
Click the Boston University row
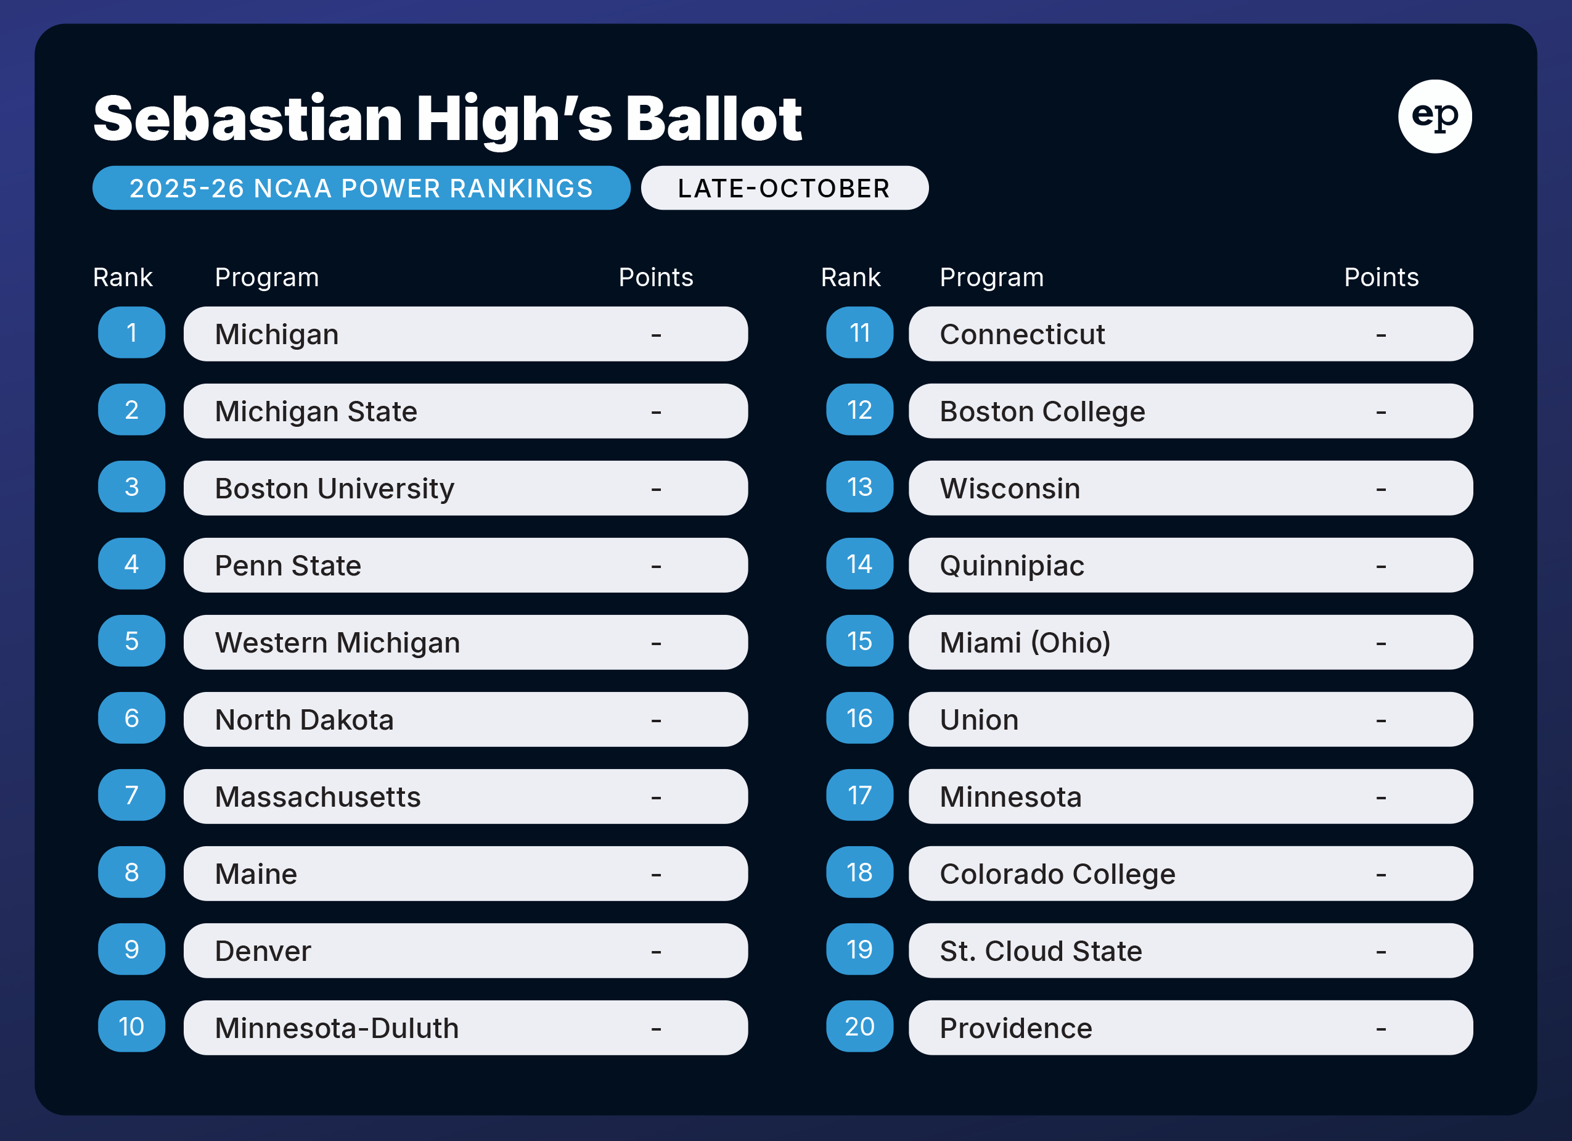tap(465, 488)
